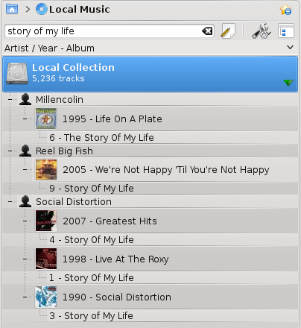Screen dimensions: 301x328
Task: Collapse the Social Distortion artist node
Action: [10, 201]
